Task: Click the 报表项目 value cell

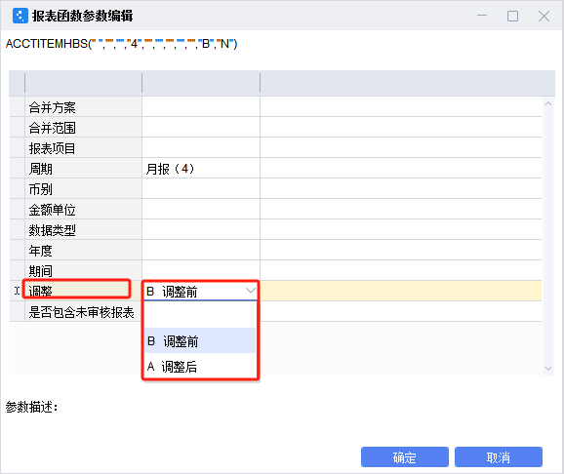Action: tap(201, 148)
